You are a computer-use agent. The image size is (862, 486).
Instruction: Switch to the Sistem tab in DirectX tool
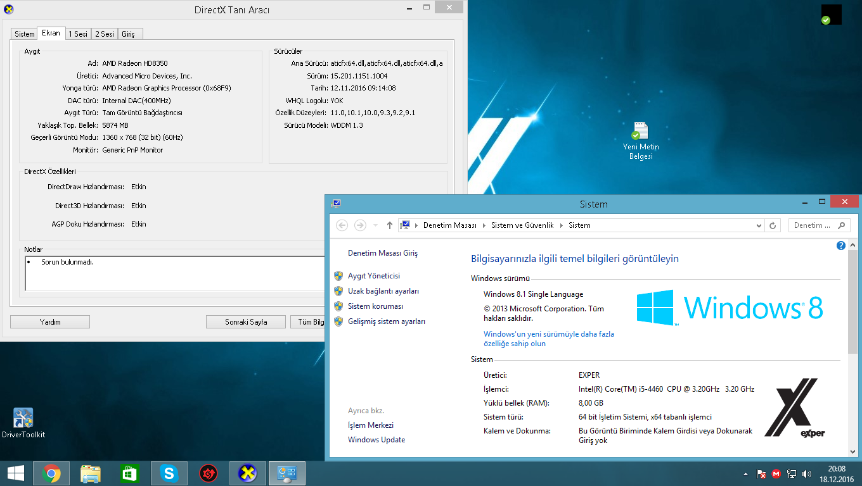point(25,34)
